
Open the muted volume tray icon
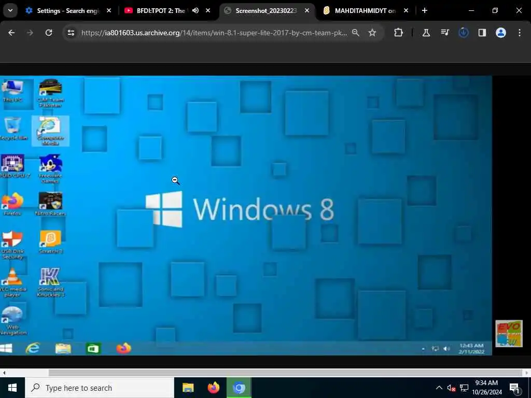[451, 388]
